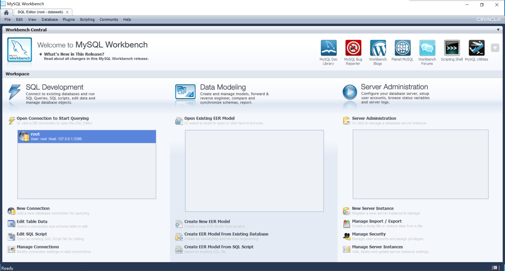Viewport: 505px width, 271px height.
Task: Click the Edit Table Data icon
Action: (x=12, y=224)
